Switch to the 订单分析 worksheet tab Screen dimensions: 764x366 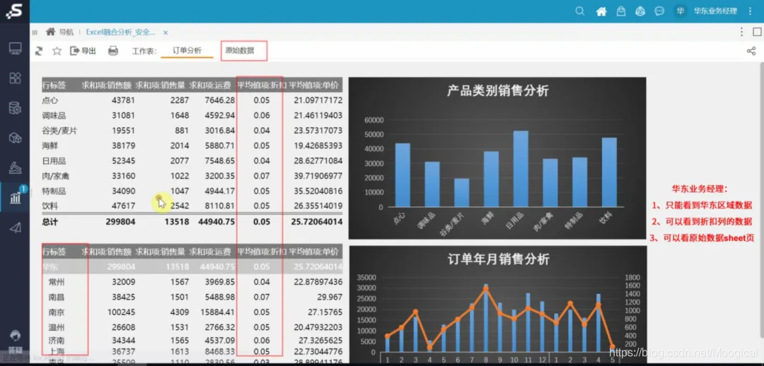click(x=187, y=51)
